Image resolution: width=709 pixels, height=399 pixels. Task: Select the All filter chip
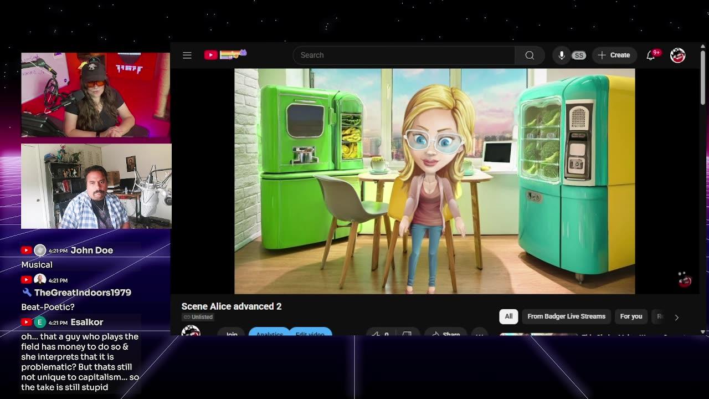tap(508, 316)
